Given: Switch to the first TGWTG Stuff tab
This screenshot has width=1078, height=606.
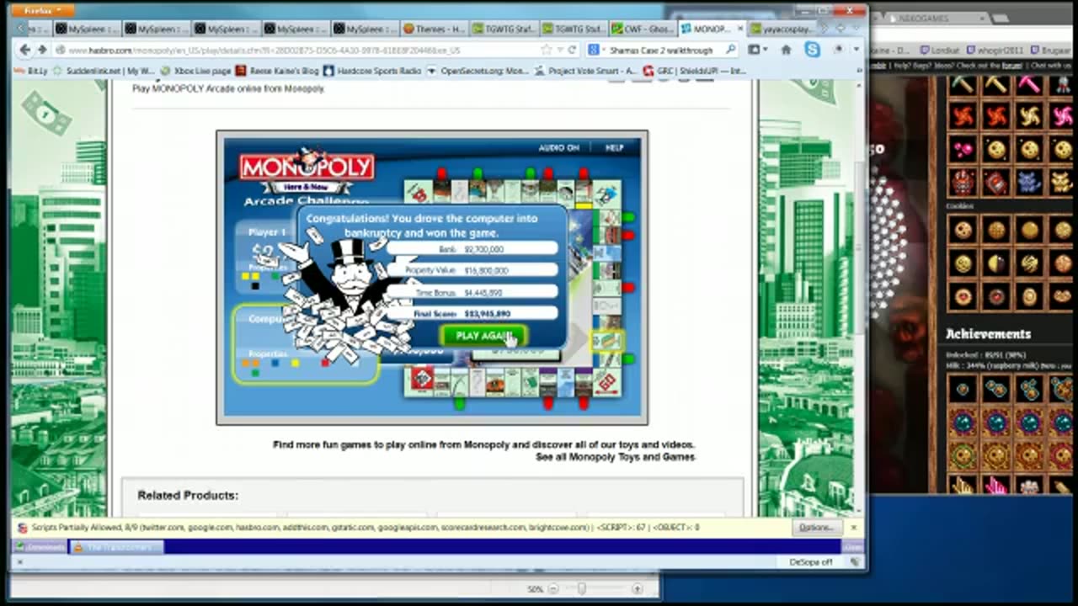Looking at the screenshot, I should point(504,29).
